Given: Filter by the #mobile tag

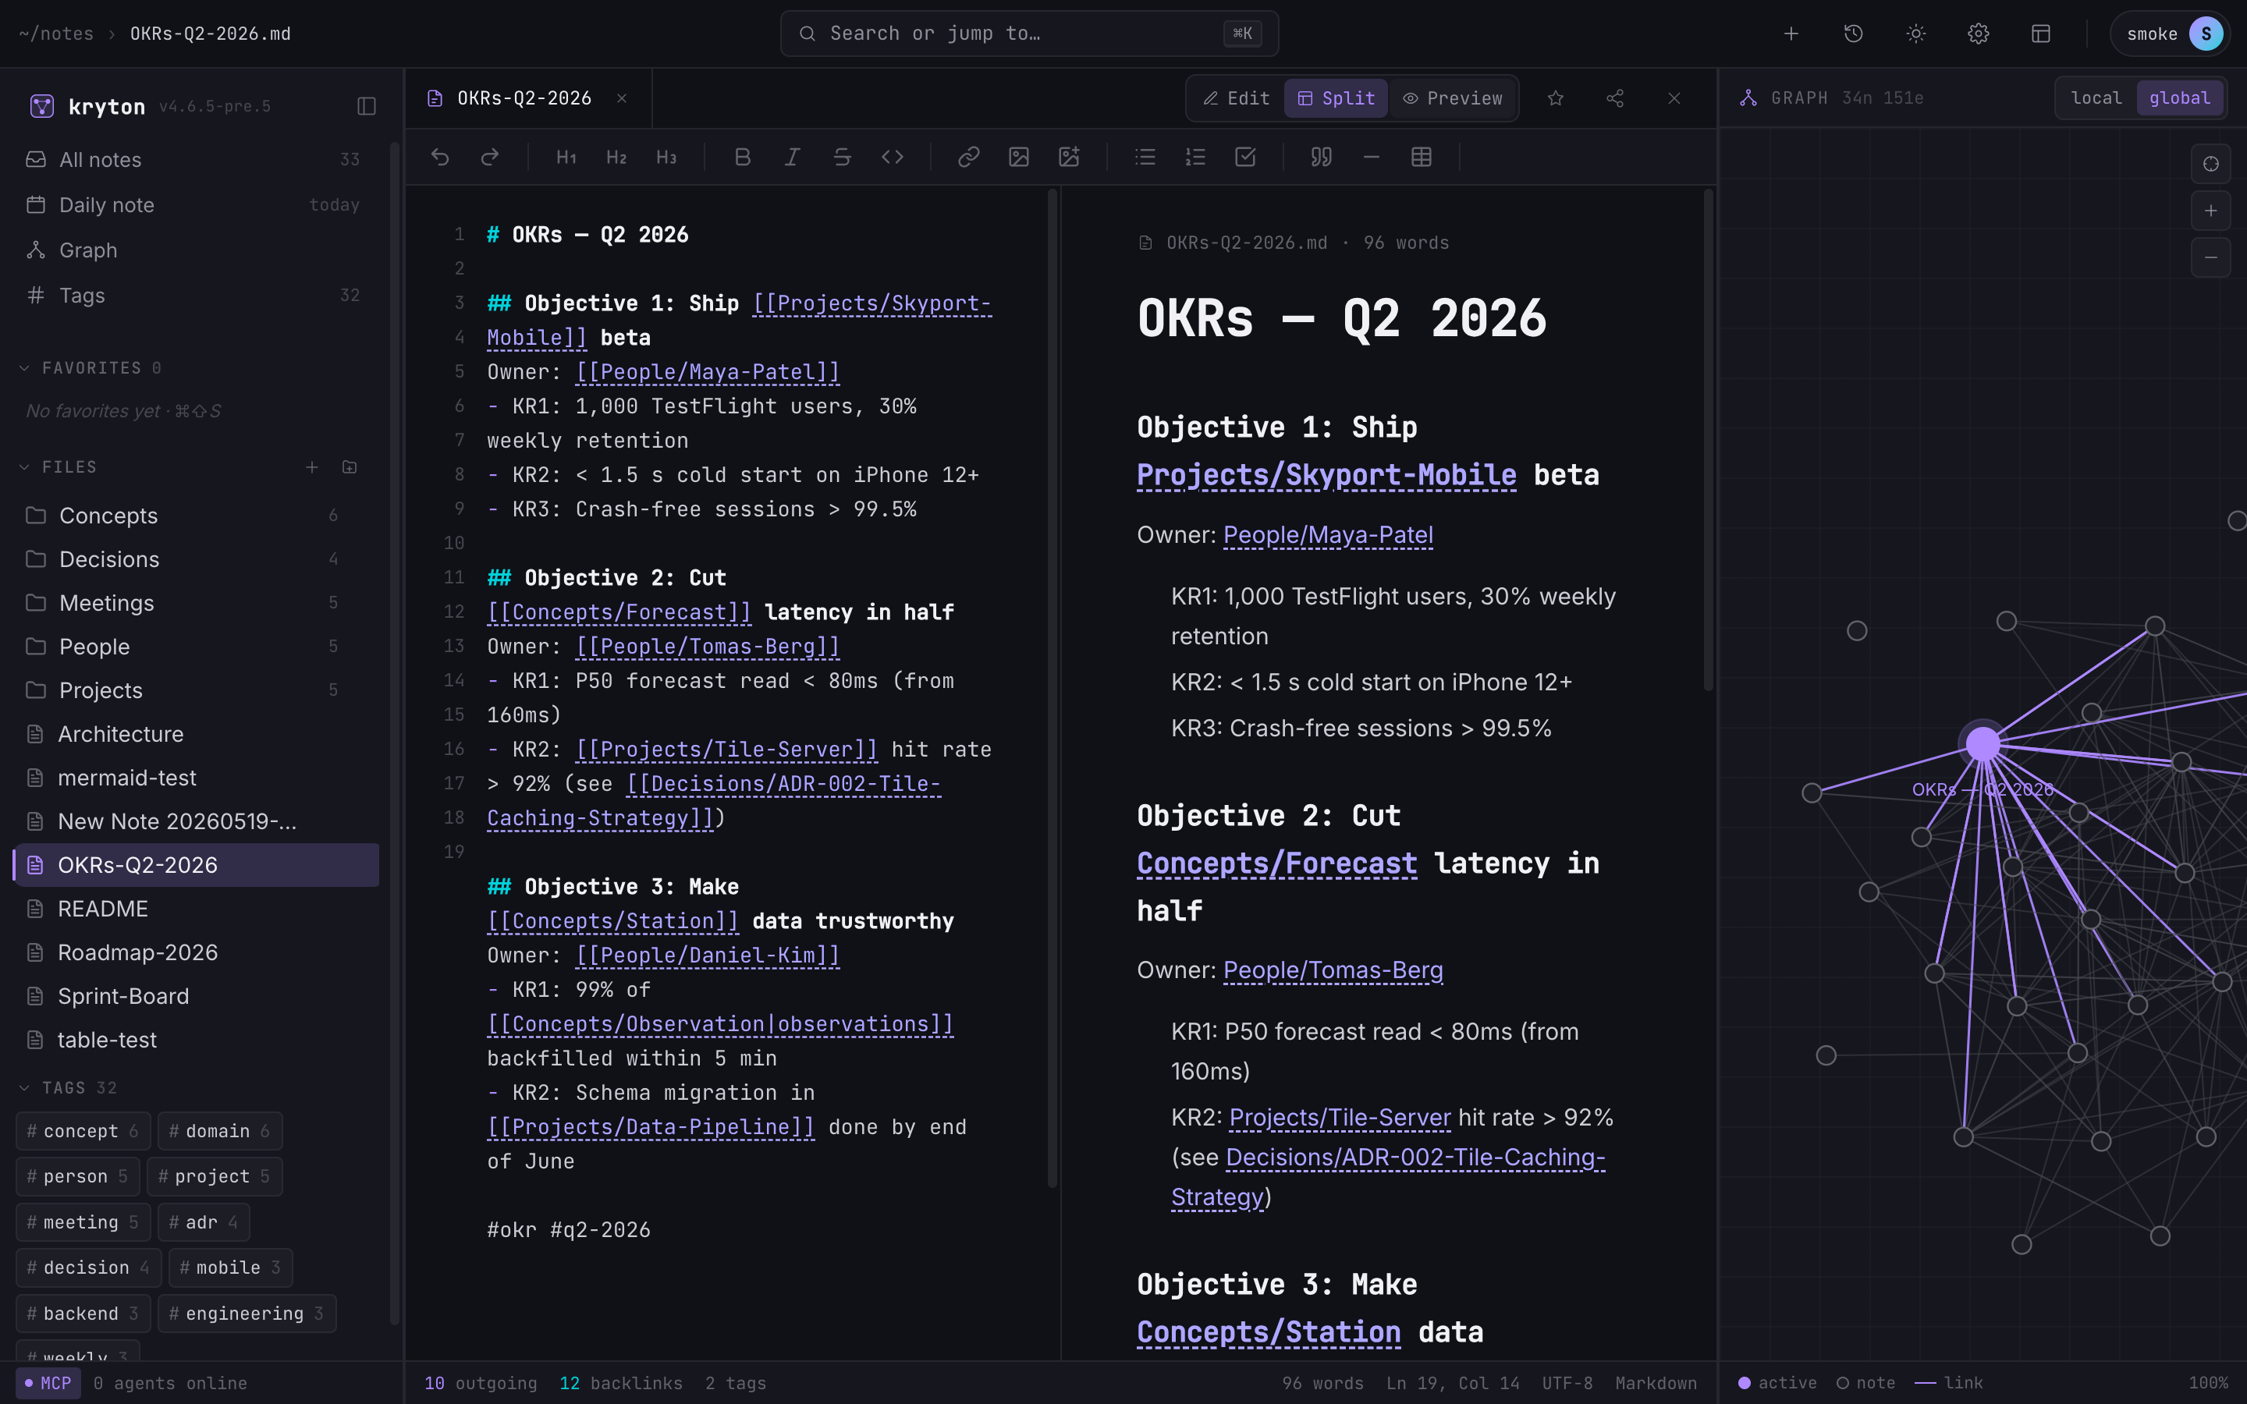Looking at the screenshot, I should 230,1267.
